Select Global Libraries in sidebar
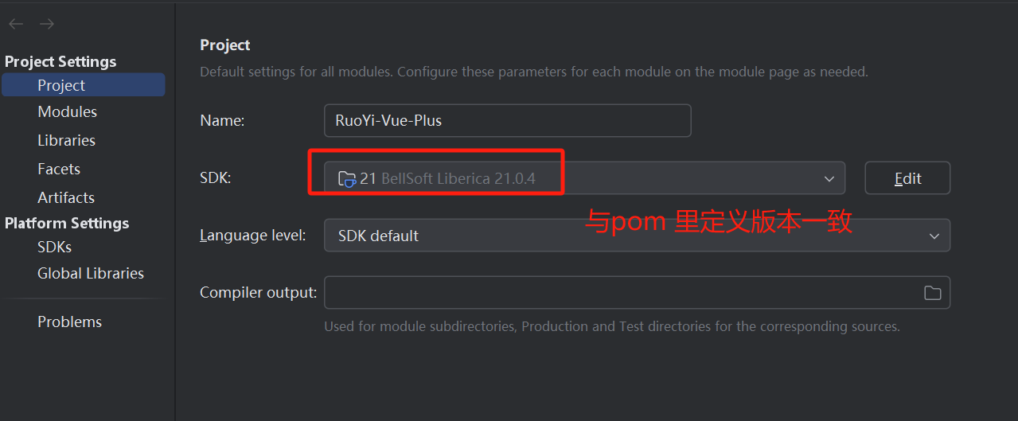 click(x=91, y=273)
